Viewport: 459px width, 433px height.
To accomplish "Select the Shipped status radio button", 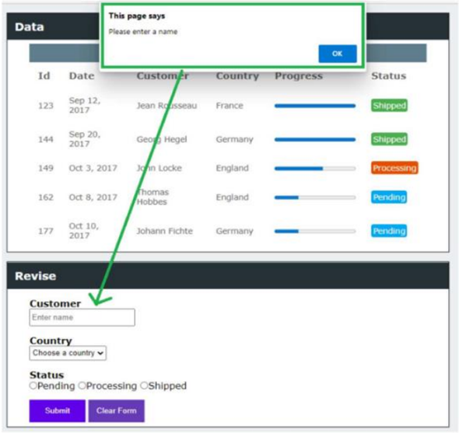I will (x=144, y=386).
